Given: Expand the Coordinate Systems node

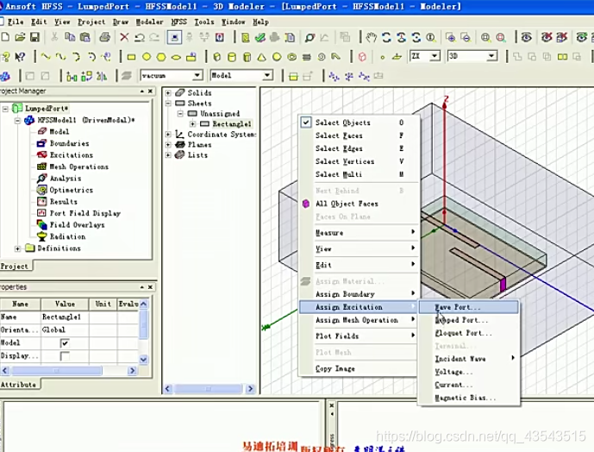Looking at the screenshot, I should tap(168, 135).
